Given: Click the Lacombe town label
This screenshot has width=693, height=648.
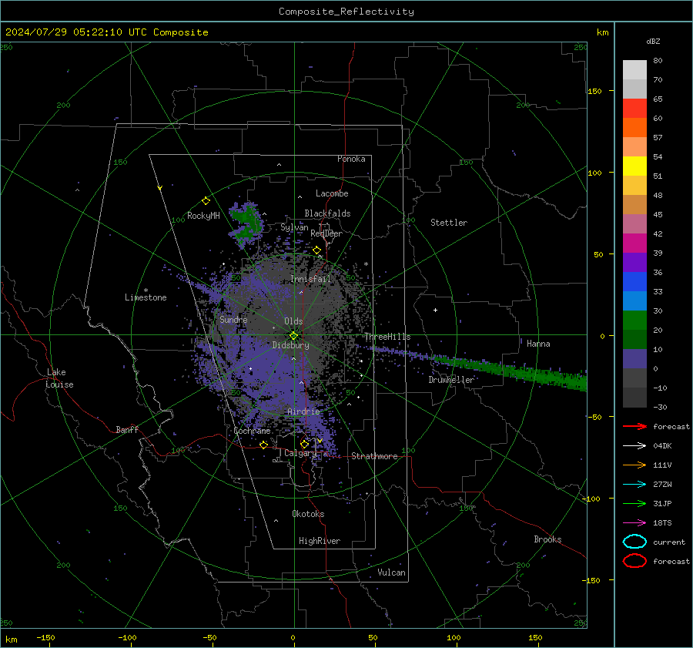Looking at the screenshot, I should point(332,193).
